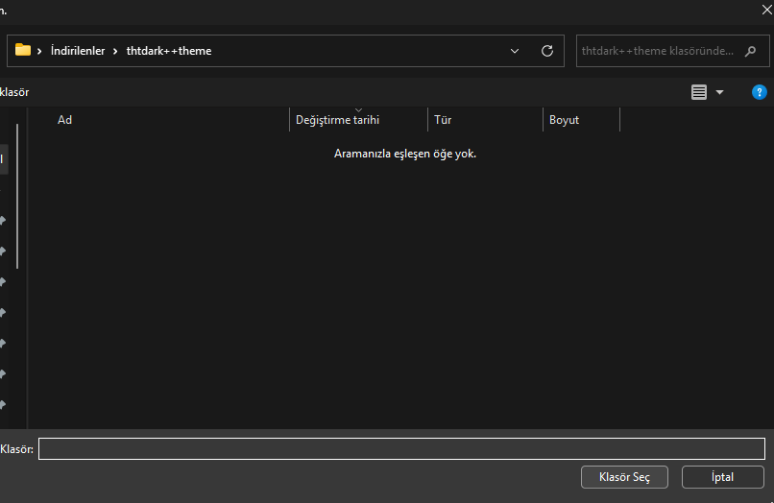This screenshot has width=774, height=503.
Task: Click into the Klasör text field
Action: [x=401, y=448]
